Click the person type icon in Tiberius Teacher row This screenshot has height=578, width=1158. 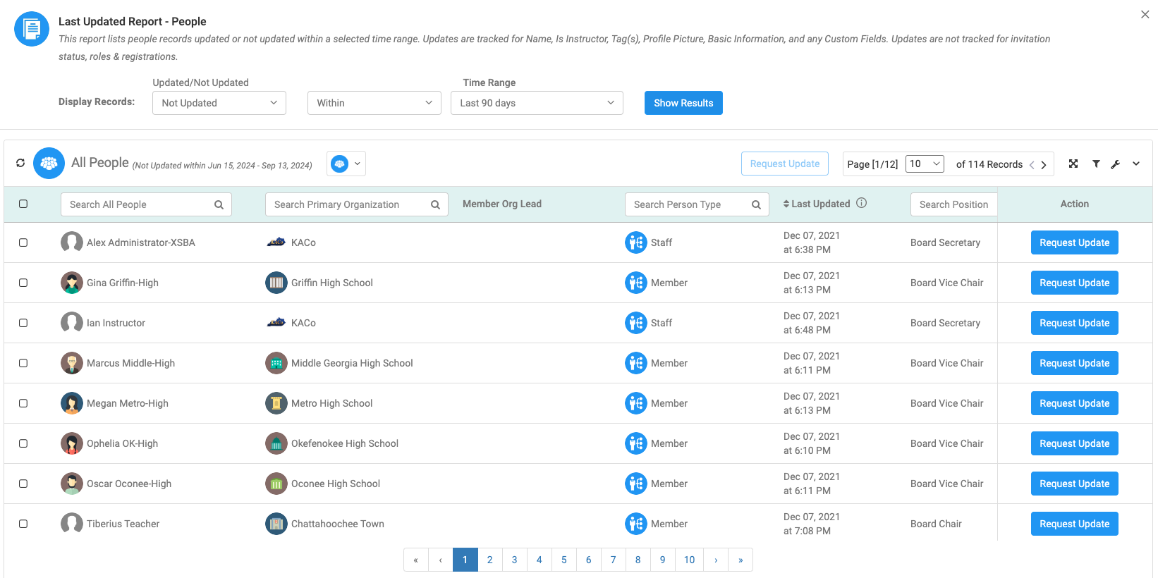tap(636, 524)
